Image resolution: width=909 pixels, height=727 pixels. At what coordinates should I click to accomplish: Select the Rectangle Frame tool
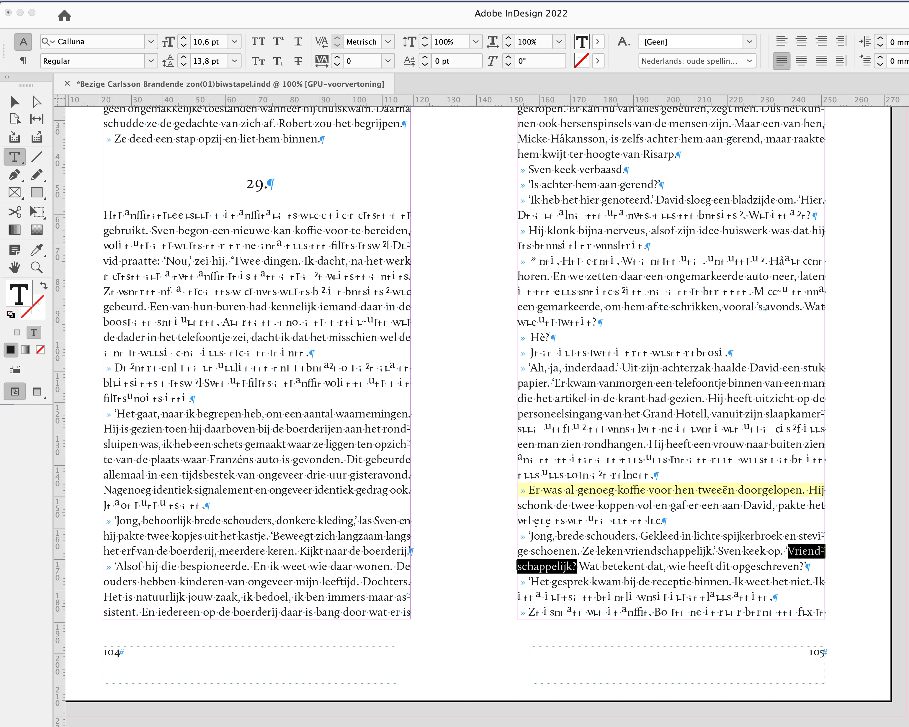click(x=14, y=193)
